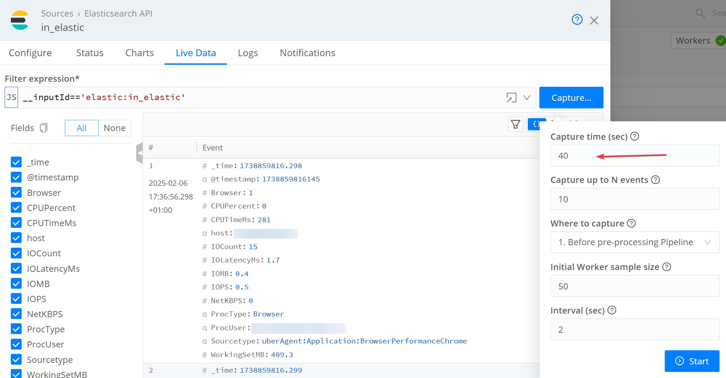This screenshot has height=378, width=726.
Task: Uncheck the host field
Action: tap(16, 238)
